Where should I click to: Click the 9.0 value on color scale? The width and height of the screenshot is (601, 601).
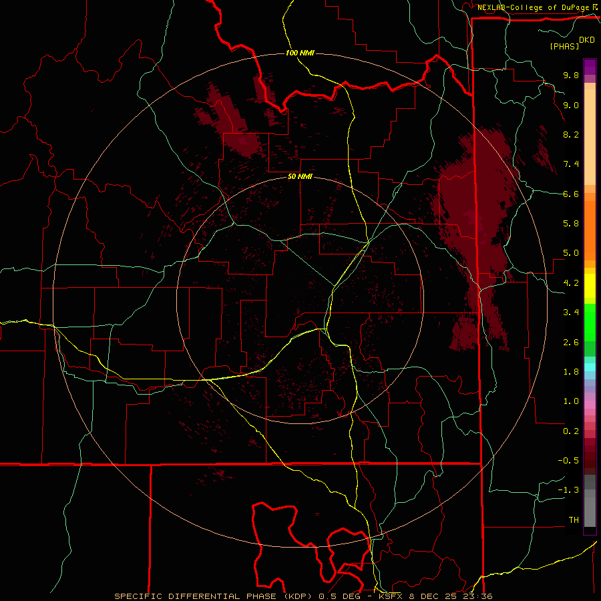point(571,105)
